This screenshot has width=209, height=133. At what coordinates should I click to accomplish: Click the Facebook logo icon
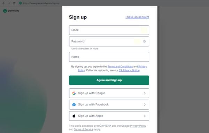click(74, 104)
